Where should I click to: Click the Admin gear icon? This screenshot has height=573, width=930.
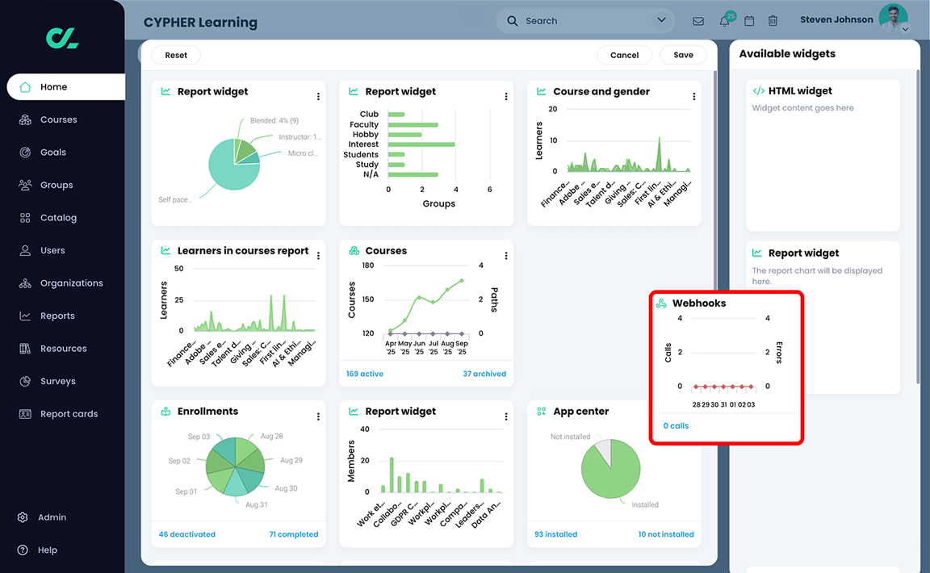(x=23, y=517)
